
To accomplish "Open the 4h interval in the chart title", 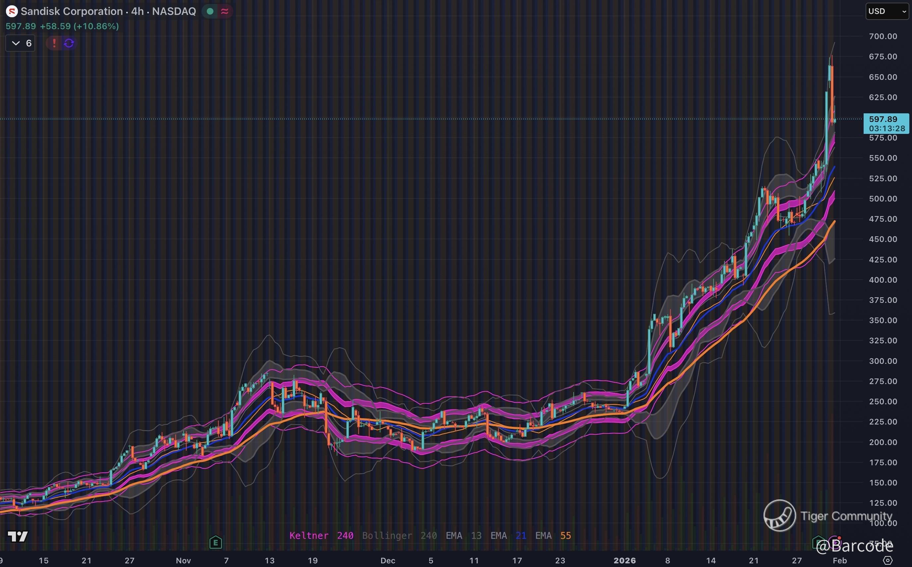I will tap(137, 11).
